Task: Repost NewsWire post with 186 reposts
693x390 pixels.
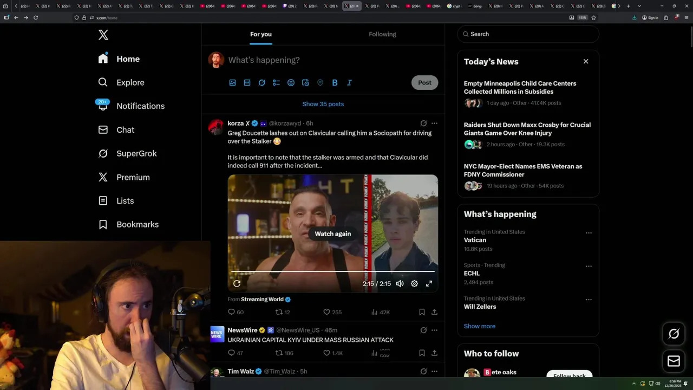Action: pos(284,353)
